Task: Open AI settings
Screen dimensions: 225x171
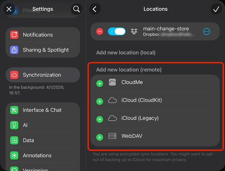Action: (43, 125)
